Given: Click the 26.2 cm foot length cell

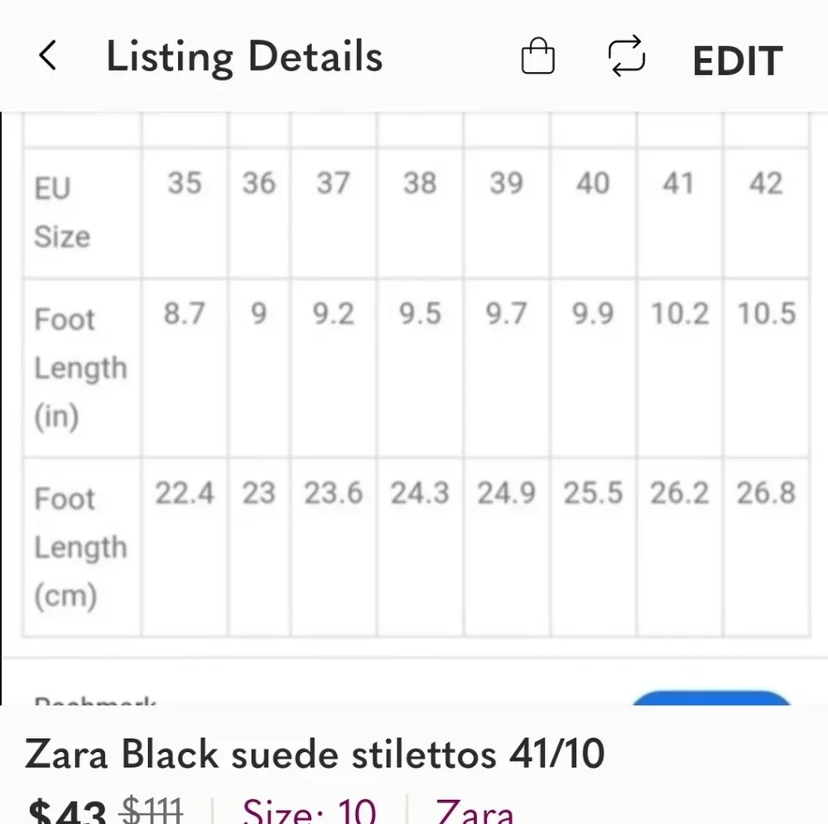Looking at the screenshot, I should click(x=678, y=493).
